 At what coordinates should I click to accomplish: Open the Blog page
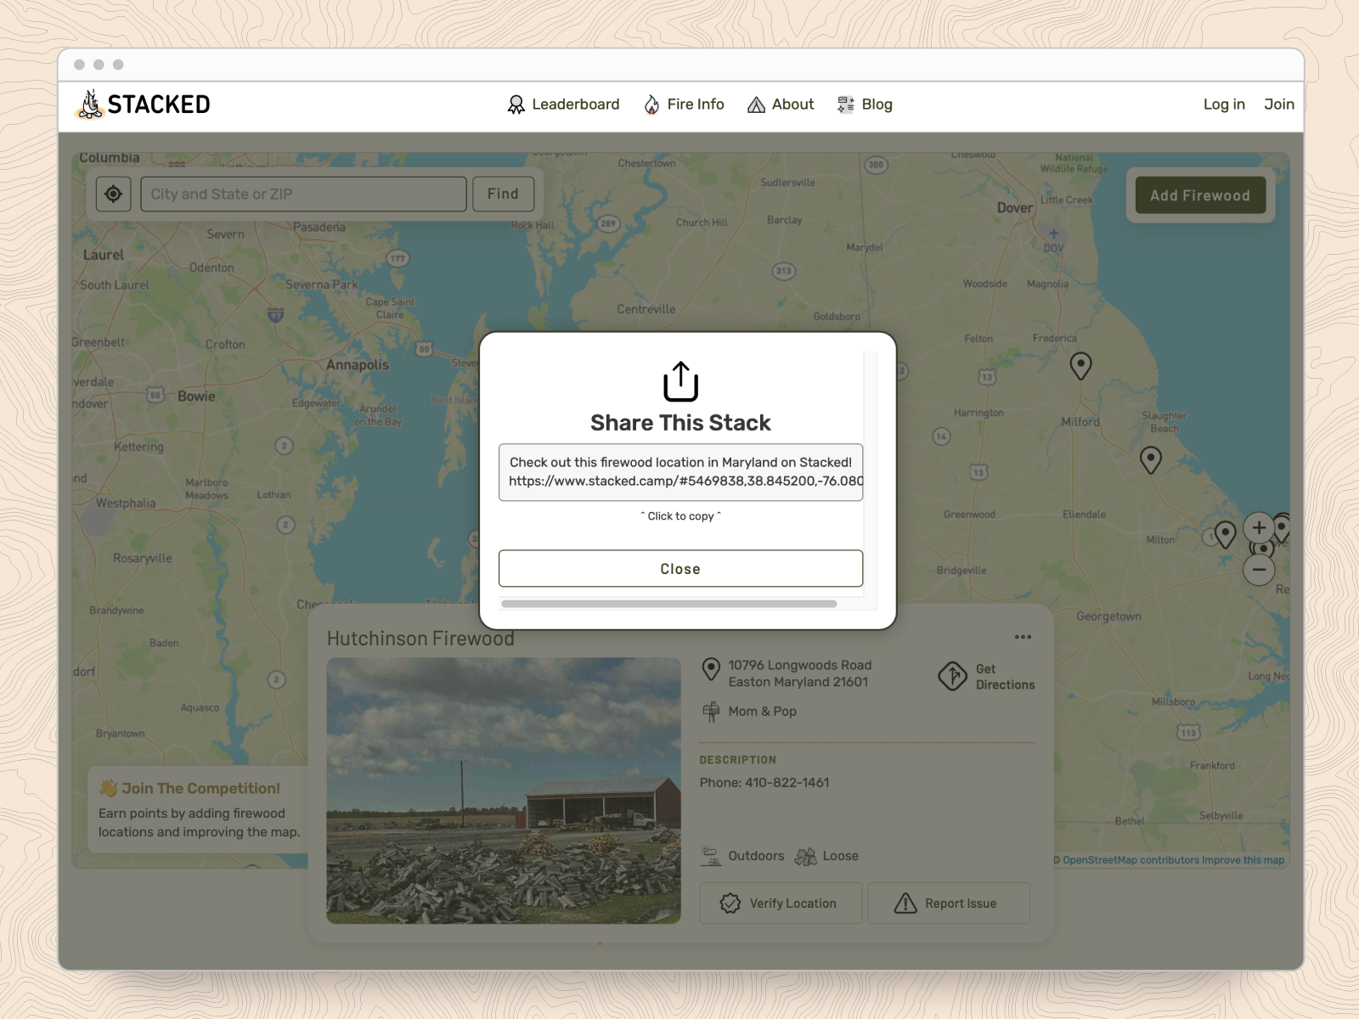865,104
